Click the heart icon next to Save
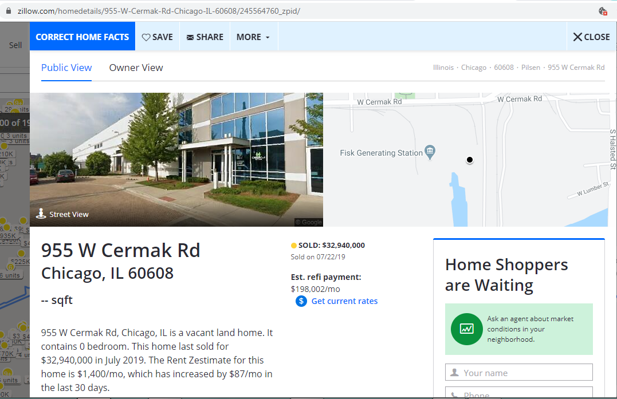This screenshot has height=399, width=617. (146, 37)
